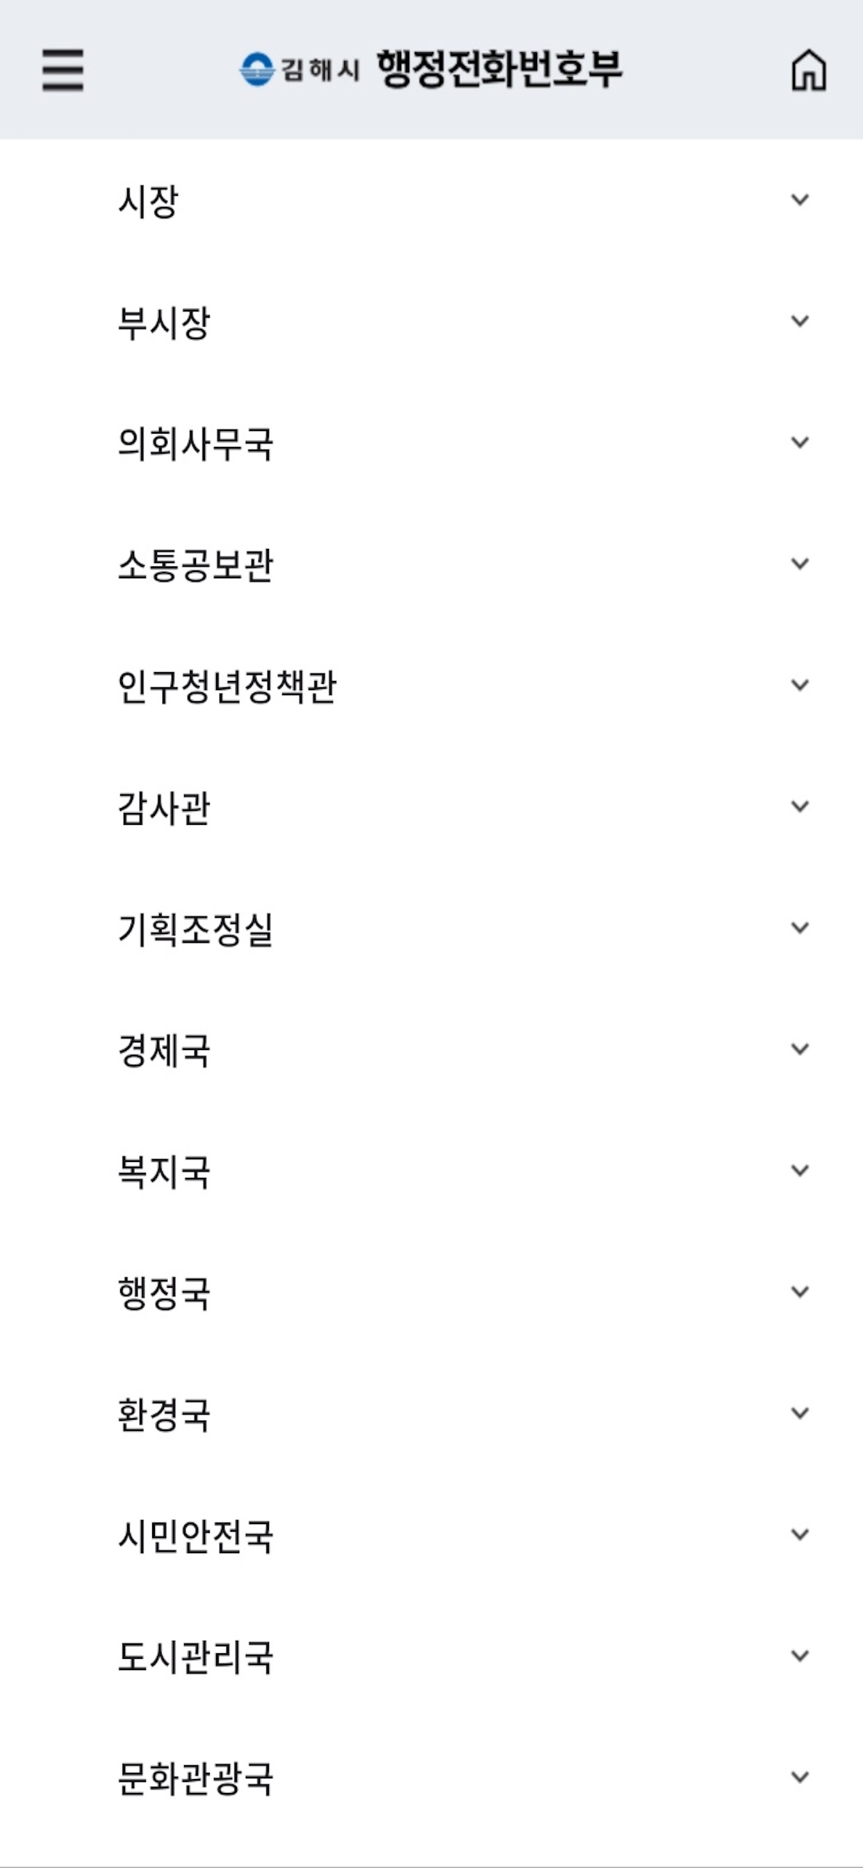Open the 도시관리국 department entry
The width and height of the screenshot is (863, 1868).
[x=431, y=1656]
